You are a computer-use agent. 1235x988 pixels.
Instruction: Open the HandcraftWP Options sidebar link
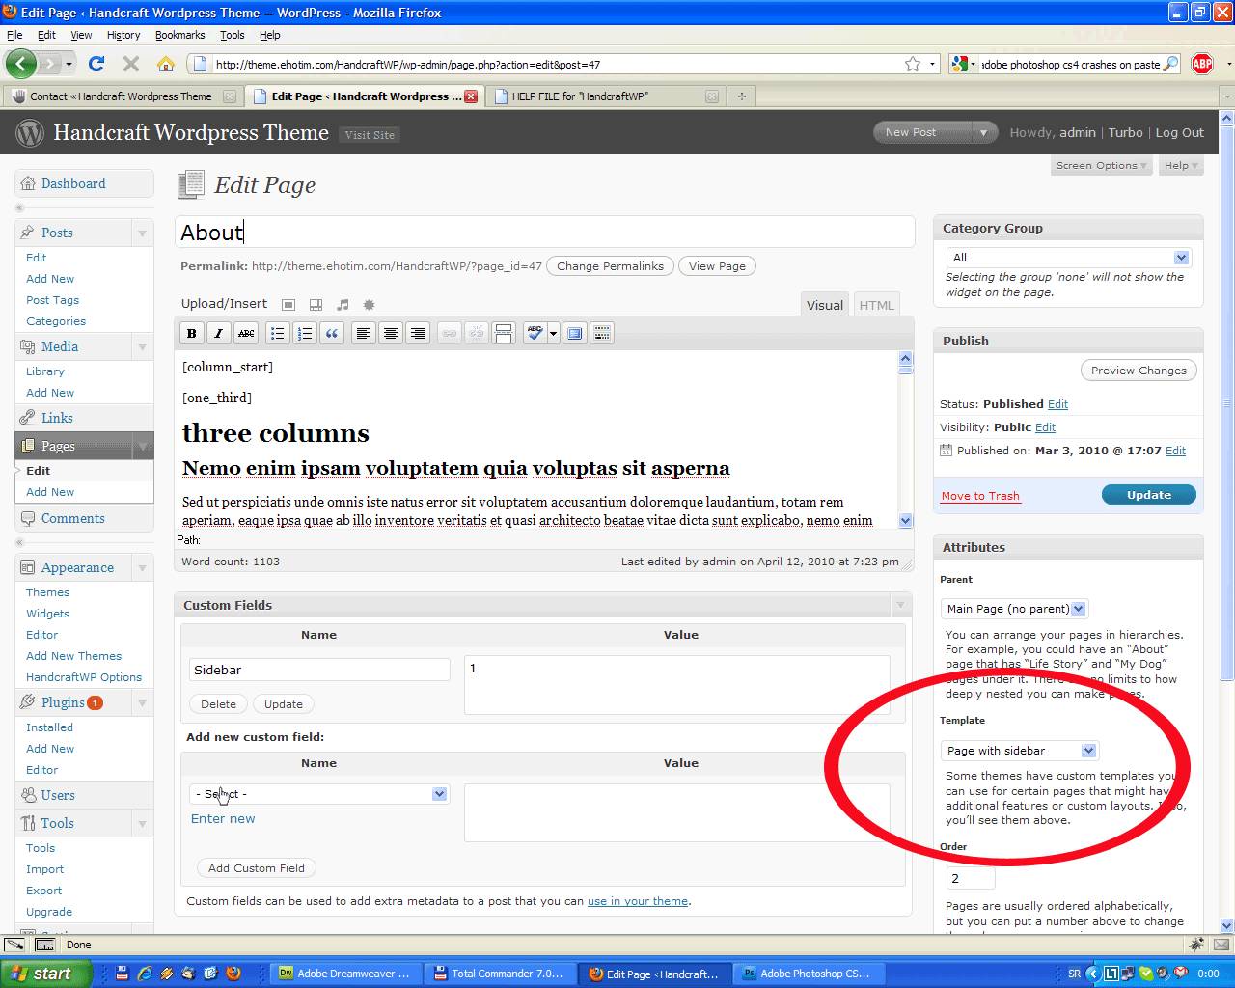[x=84, y=677]
